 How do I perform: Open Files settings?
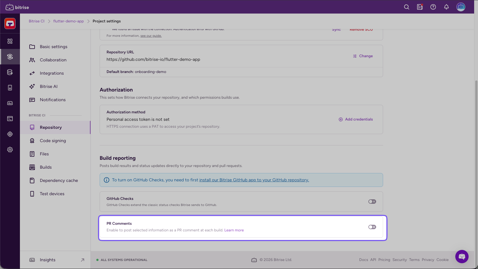pyautogui.click(x=55, y=154)
